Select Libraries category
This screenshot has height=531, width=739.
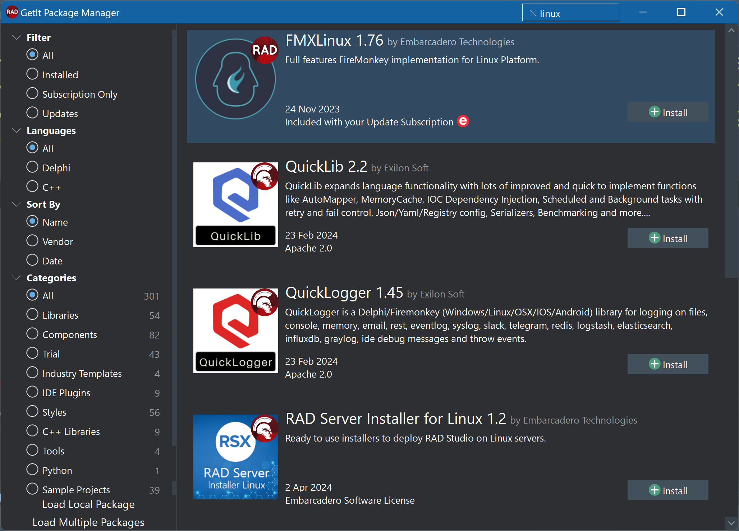click(32, 314)
